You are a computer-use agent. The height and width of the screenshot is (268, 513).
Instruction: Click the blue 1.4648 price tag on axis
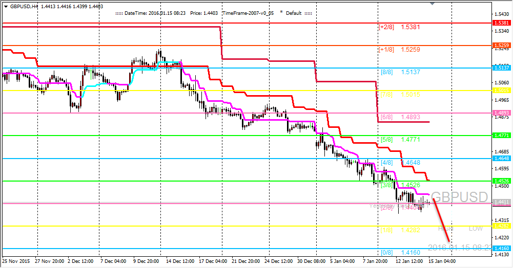click(502, 159)
